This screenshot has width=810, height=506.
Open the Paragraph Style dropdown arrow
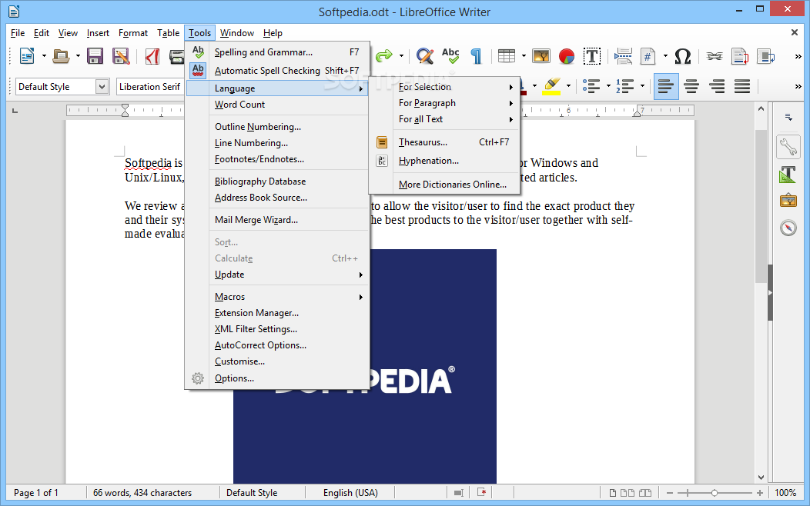click(102, 87)
